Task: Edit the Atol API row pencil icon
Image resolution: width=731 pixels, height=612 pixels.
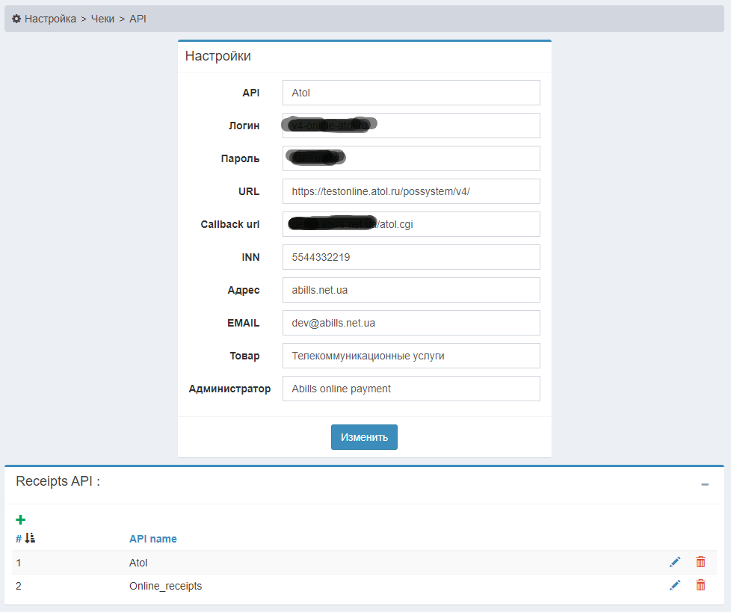Action: tap(675, 562)
